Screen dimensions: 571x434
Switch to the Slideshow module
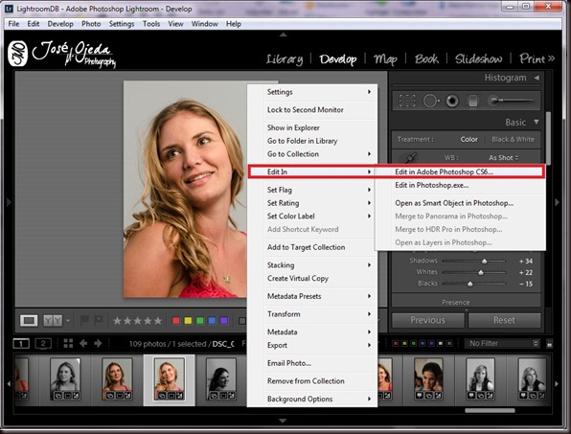tap(478, 59)
